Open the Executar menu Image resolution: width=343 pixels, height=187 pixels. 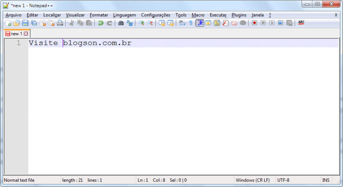point(218,15)
